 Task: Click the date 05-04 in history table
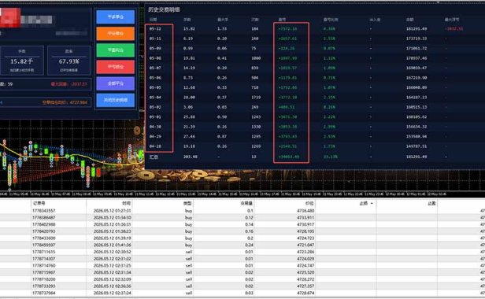coord(155,98)
